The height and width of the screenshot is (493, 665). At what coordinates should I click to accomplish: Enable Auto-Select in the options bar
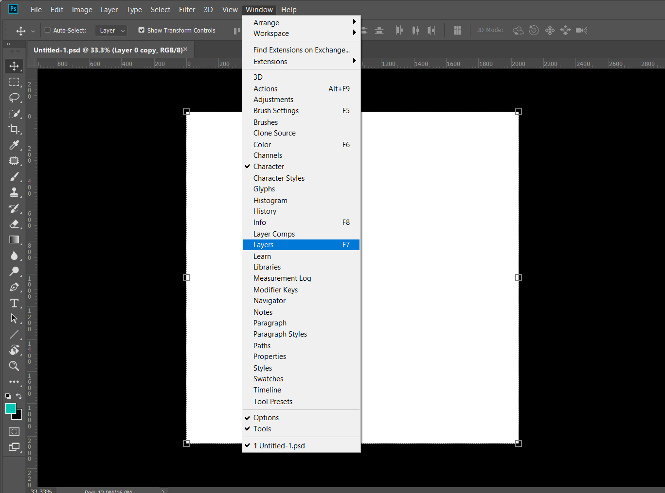point(47,30)
